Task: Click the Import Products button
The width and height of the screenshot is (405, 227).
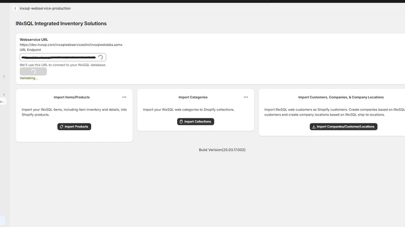Action: click(74, 127)
